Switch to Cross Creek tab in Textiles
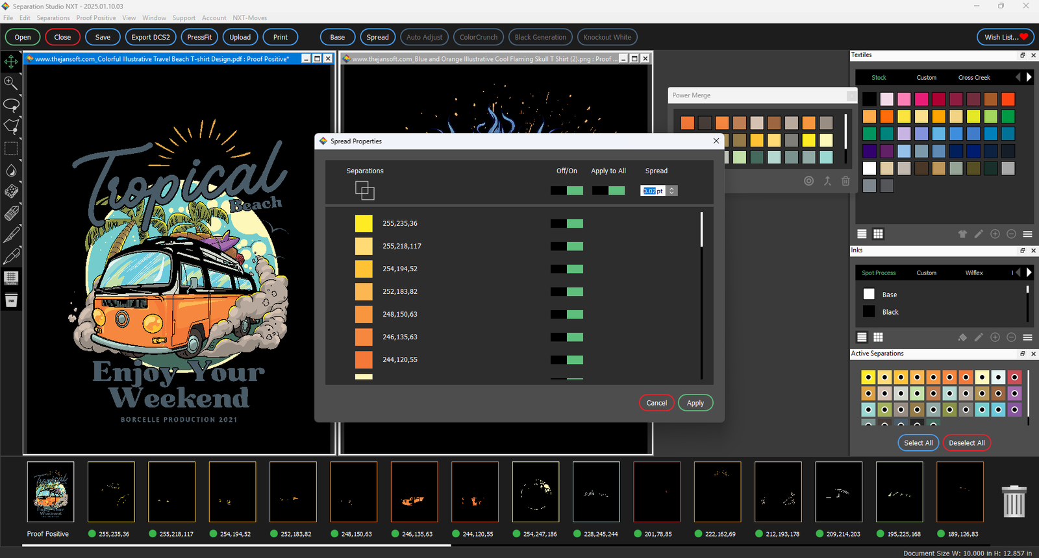The width and height of the screenshot is (1039, 558). tap(974, 77)
